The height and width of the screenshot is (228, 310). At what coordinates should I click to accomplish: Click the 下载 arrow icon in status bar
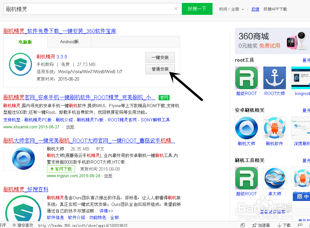coord(279,225)
